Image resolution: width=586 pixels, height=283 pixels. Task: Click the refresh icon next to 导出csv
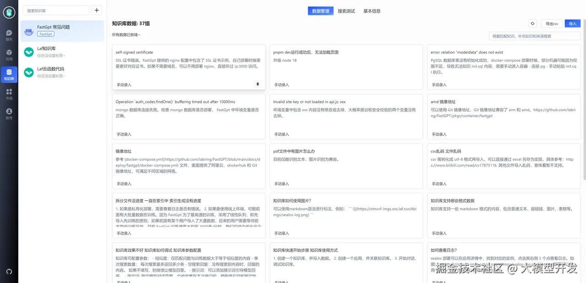(532, 23)
